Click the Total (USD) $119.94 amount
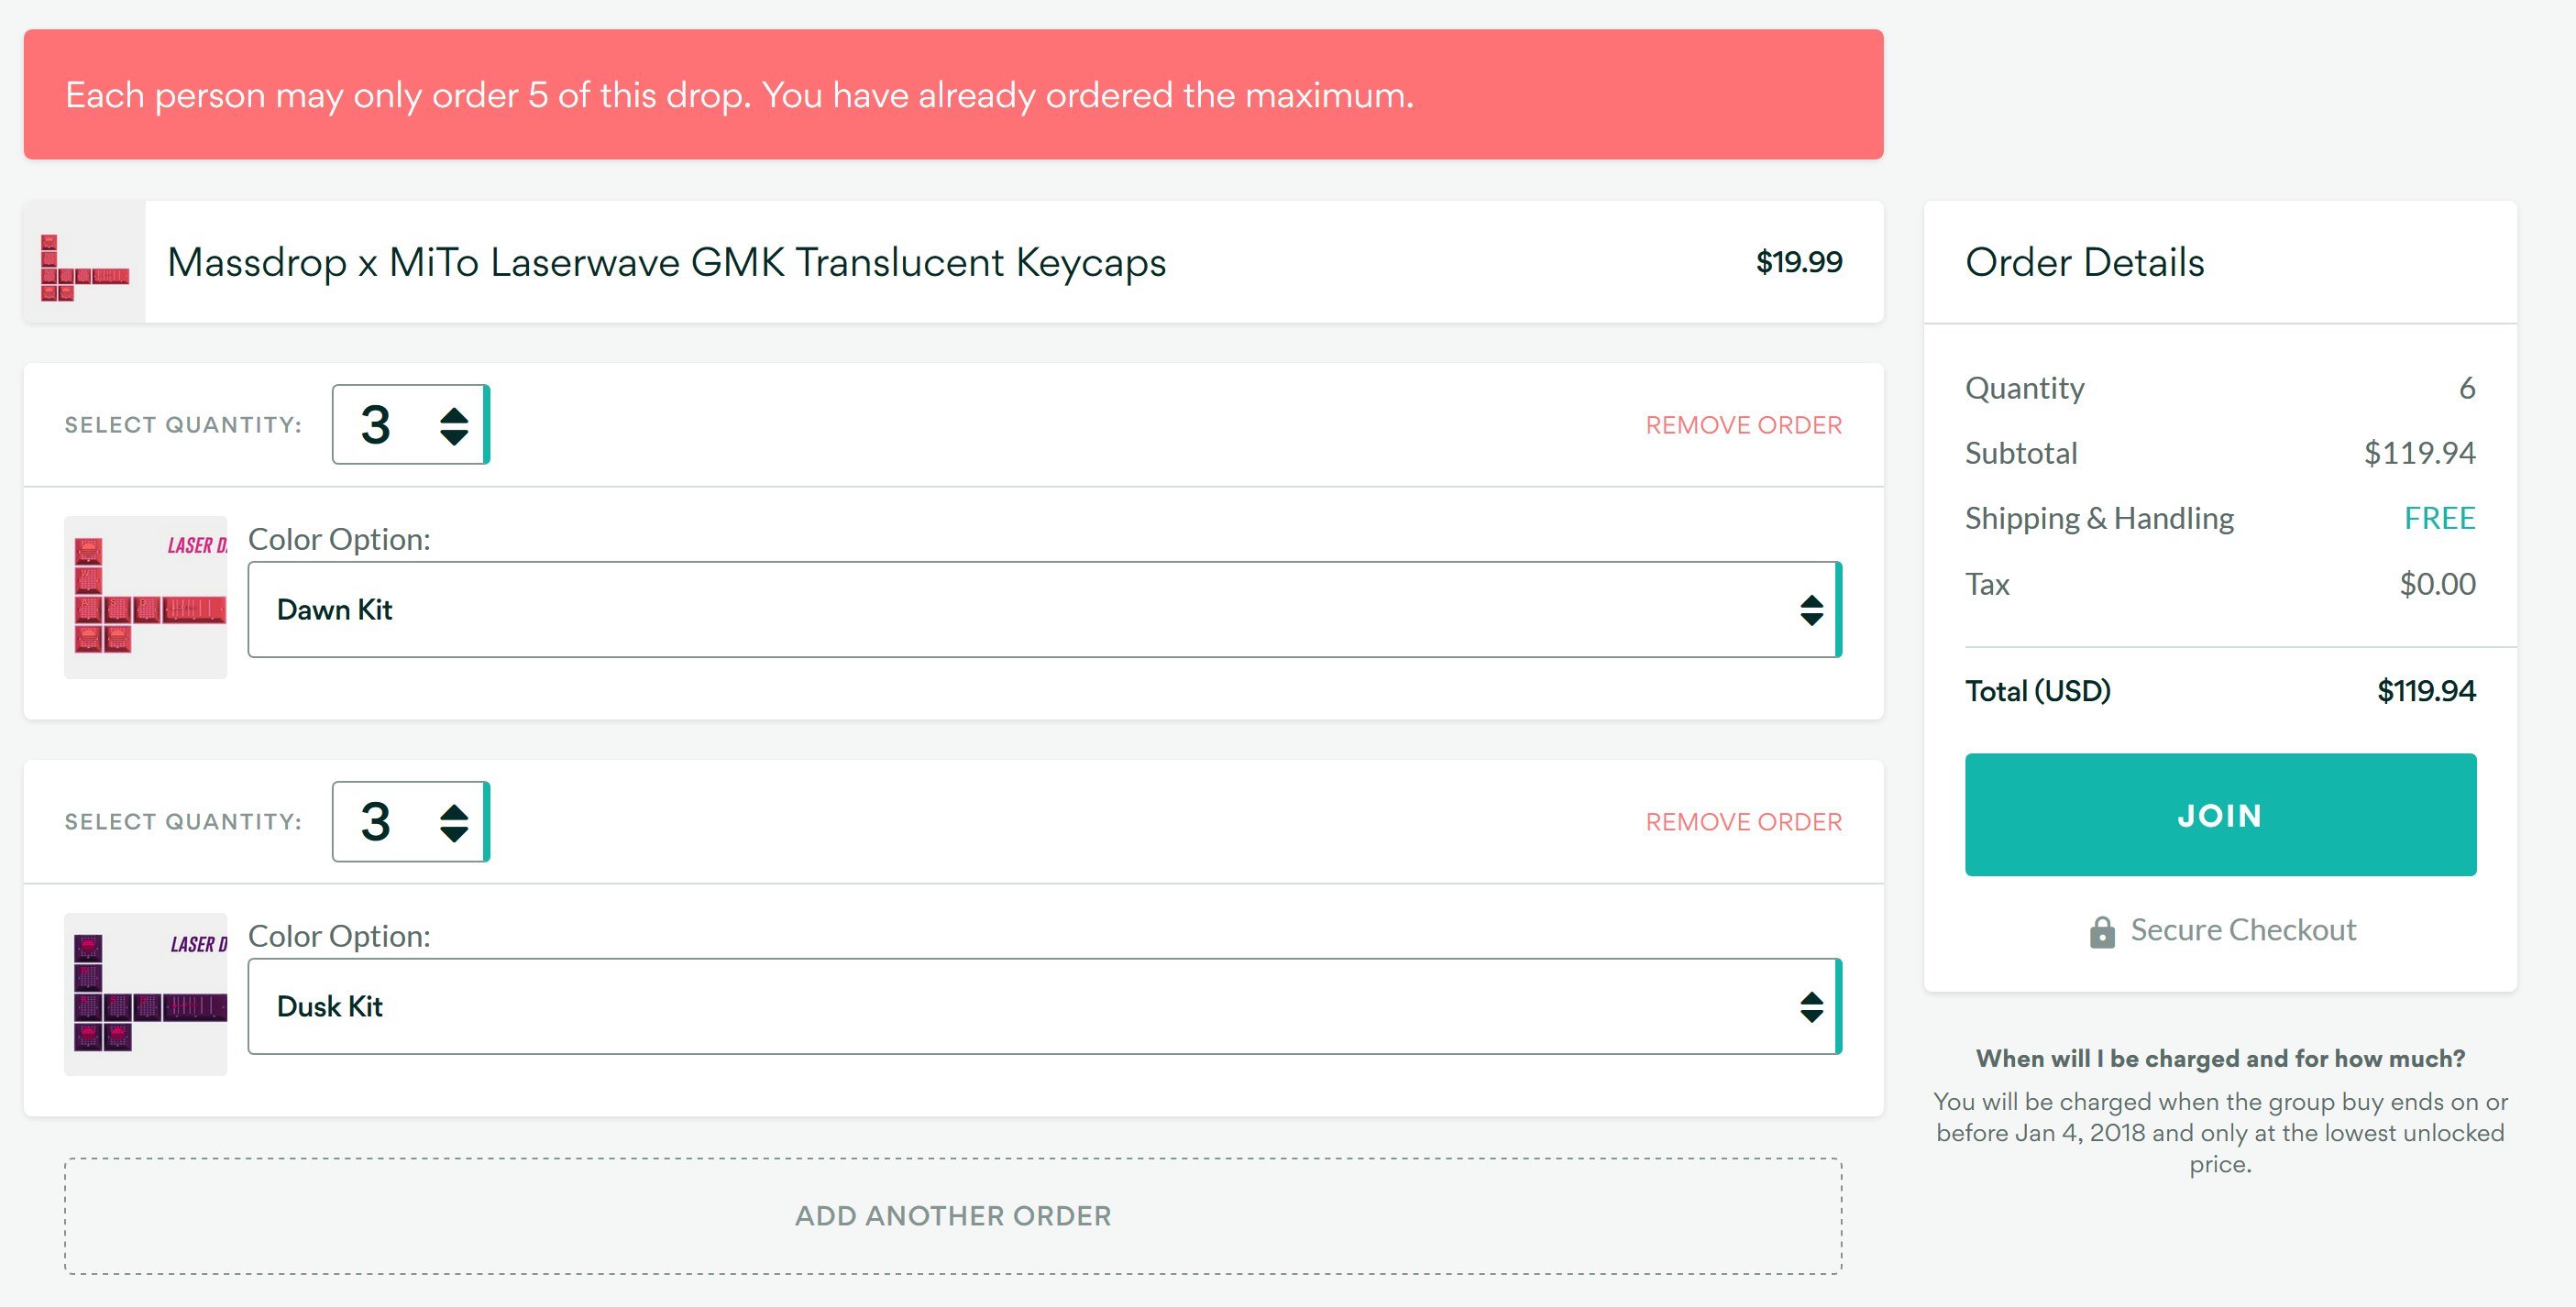 click(x=2426, y=691)
